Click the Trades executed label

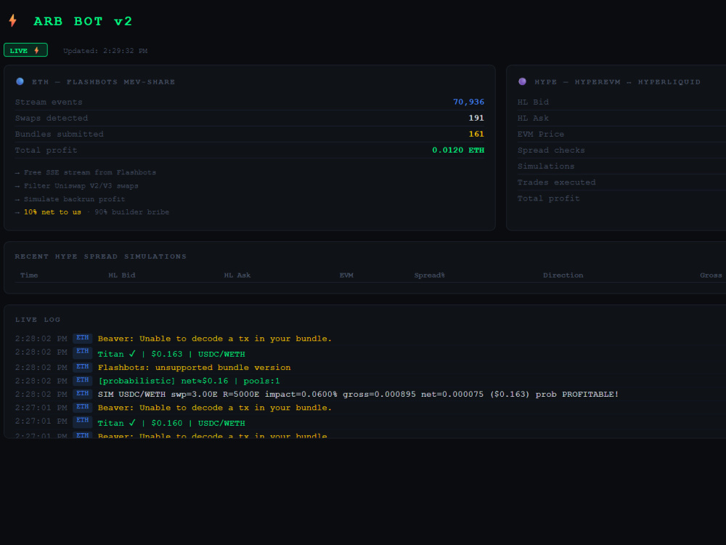click(557, 182)
